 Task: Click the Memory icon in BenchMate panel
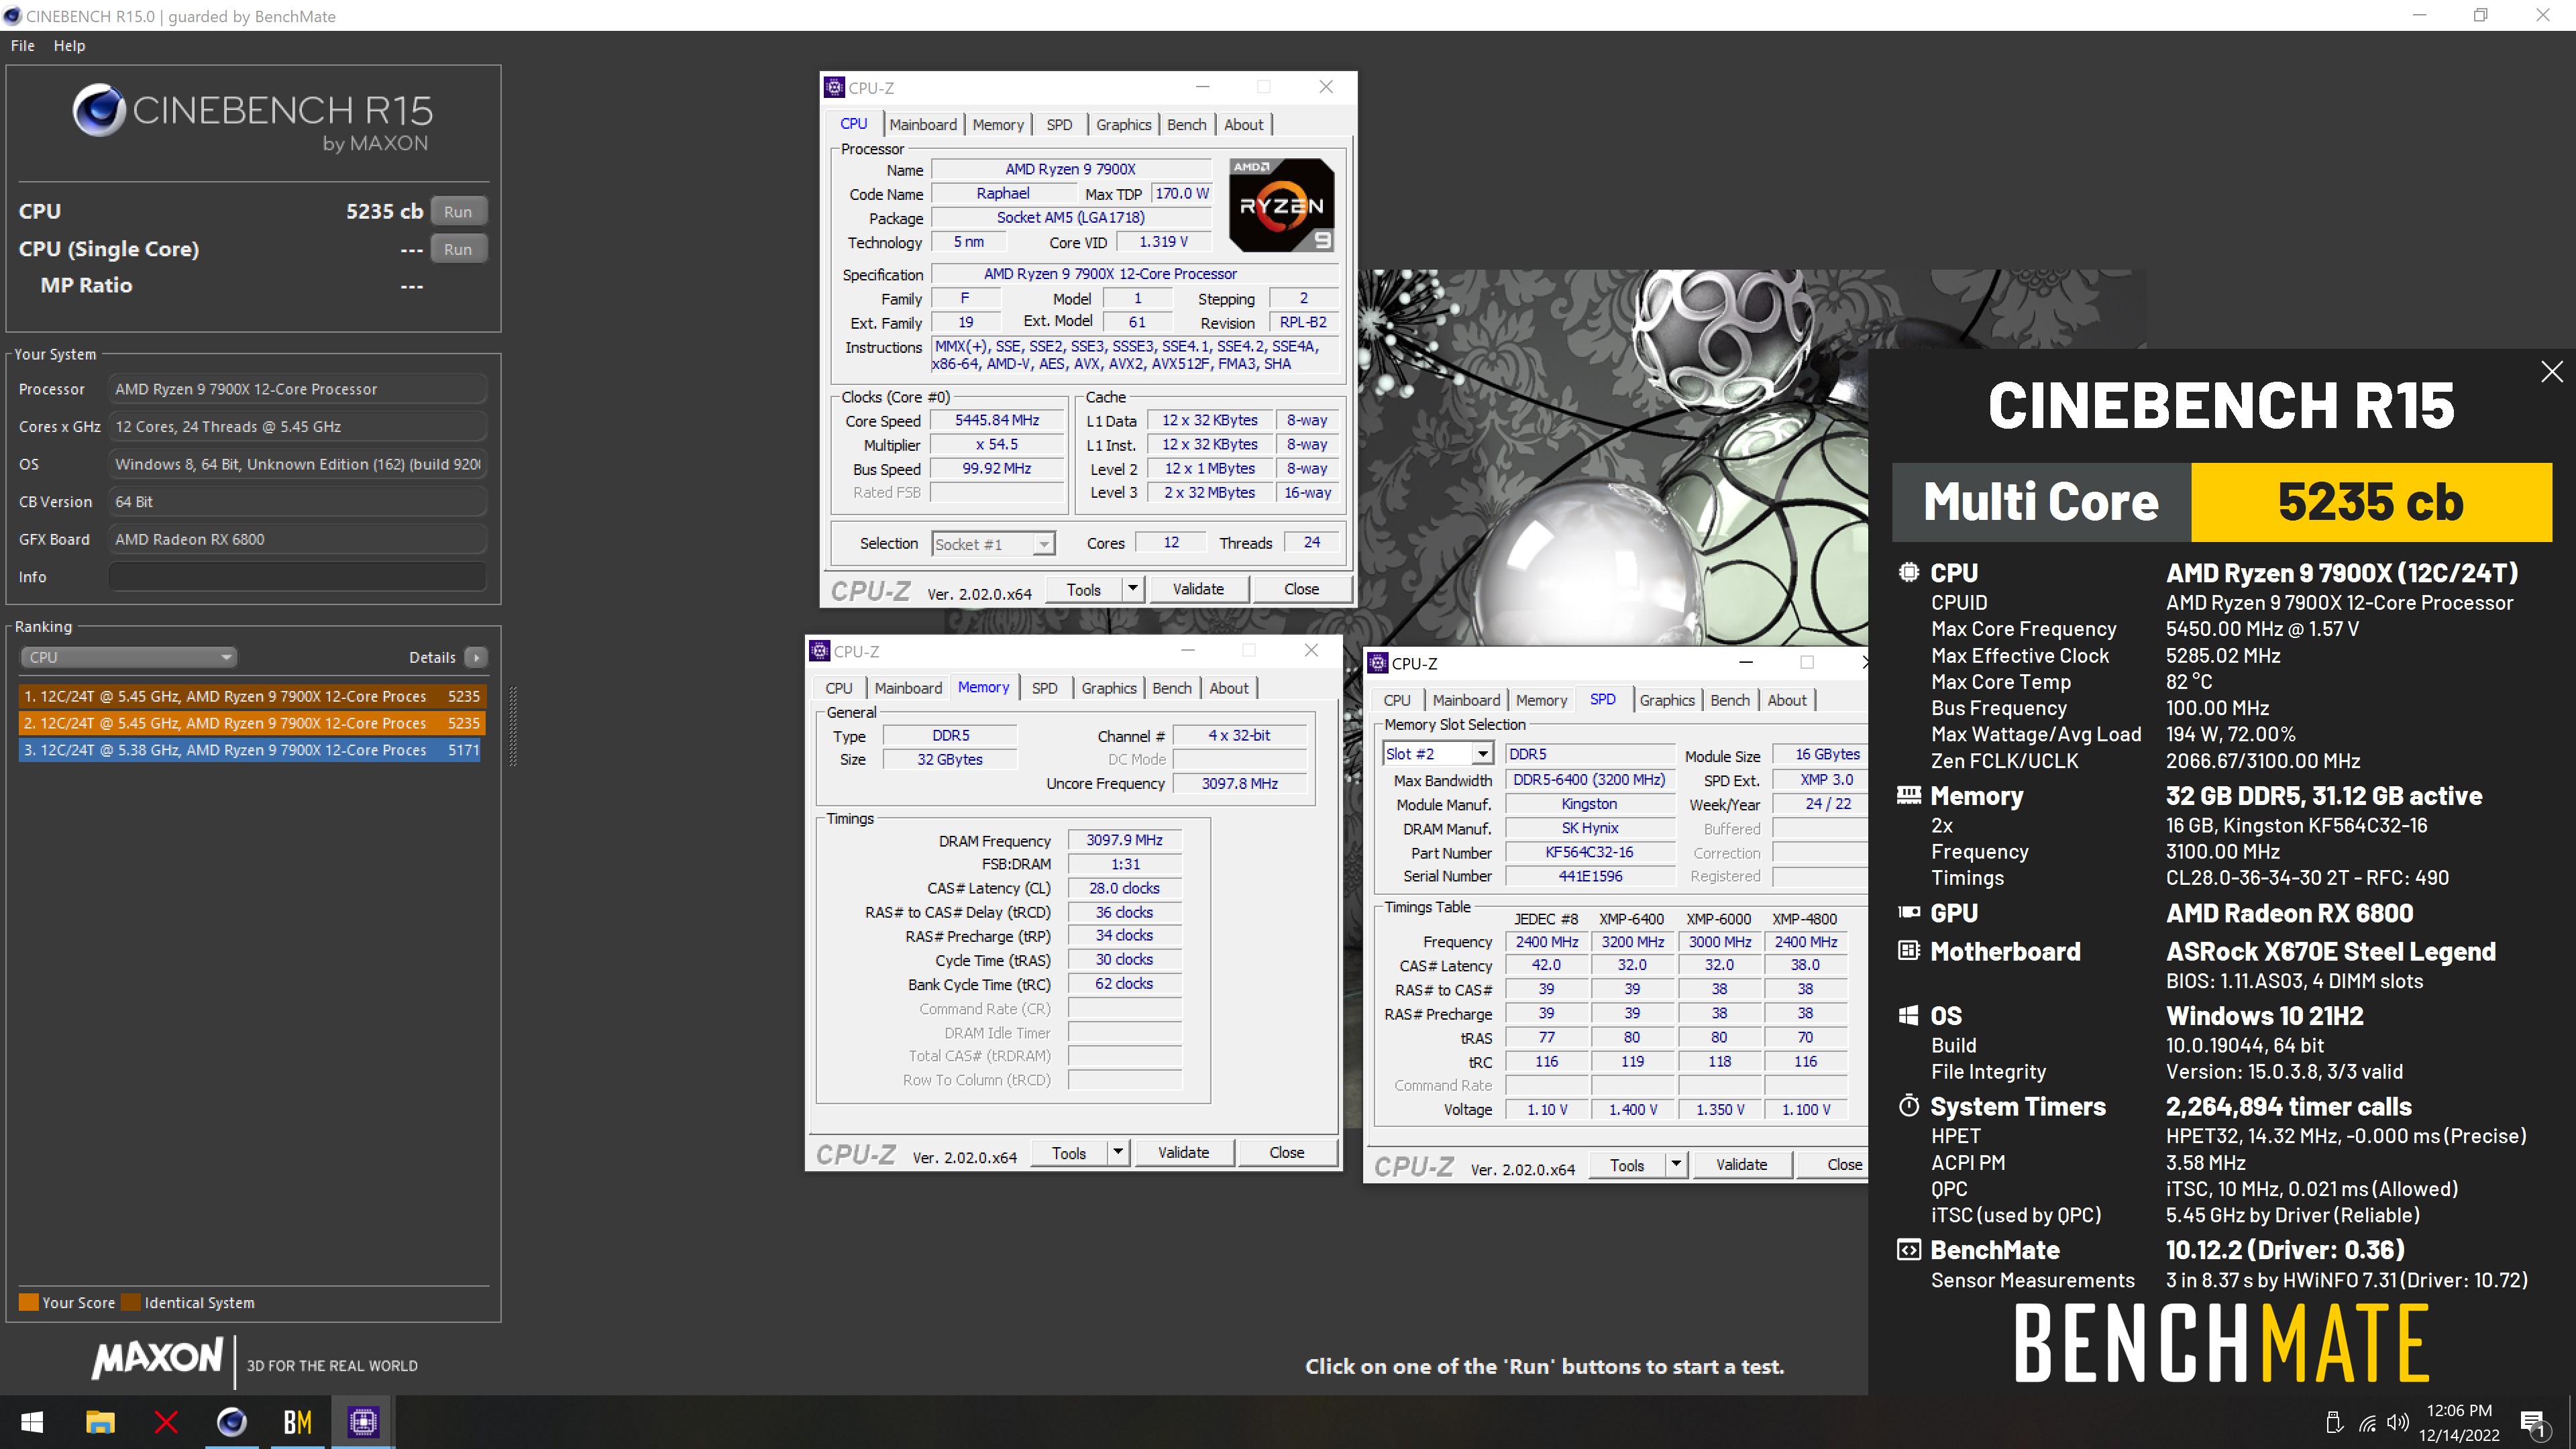pos(1908,795)
